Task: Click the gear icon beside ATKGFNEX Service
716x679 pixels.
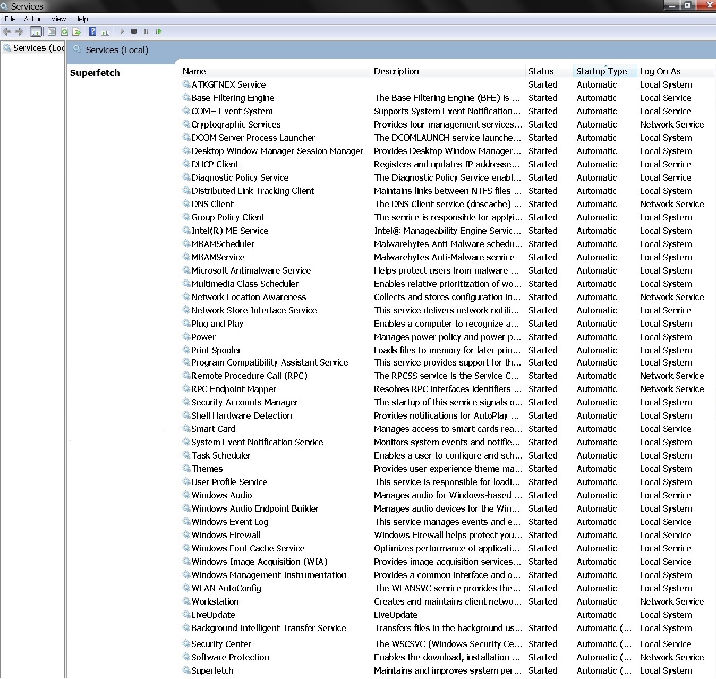Action: pos(186,84)
